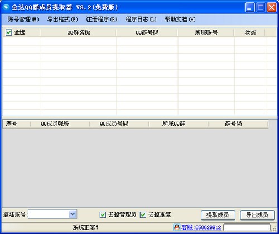Click the empty status bar text field
The height and width of the screenshot is (234, 279).
tap(247, 227)
